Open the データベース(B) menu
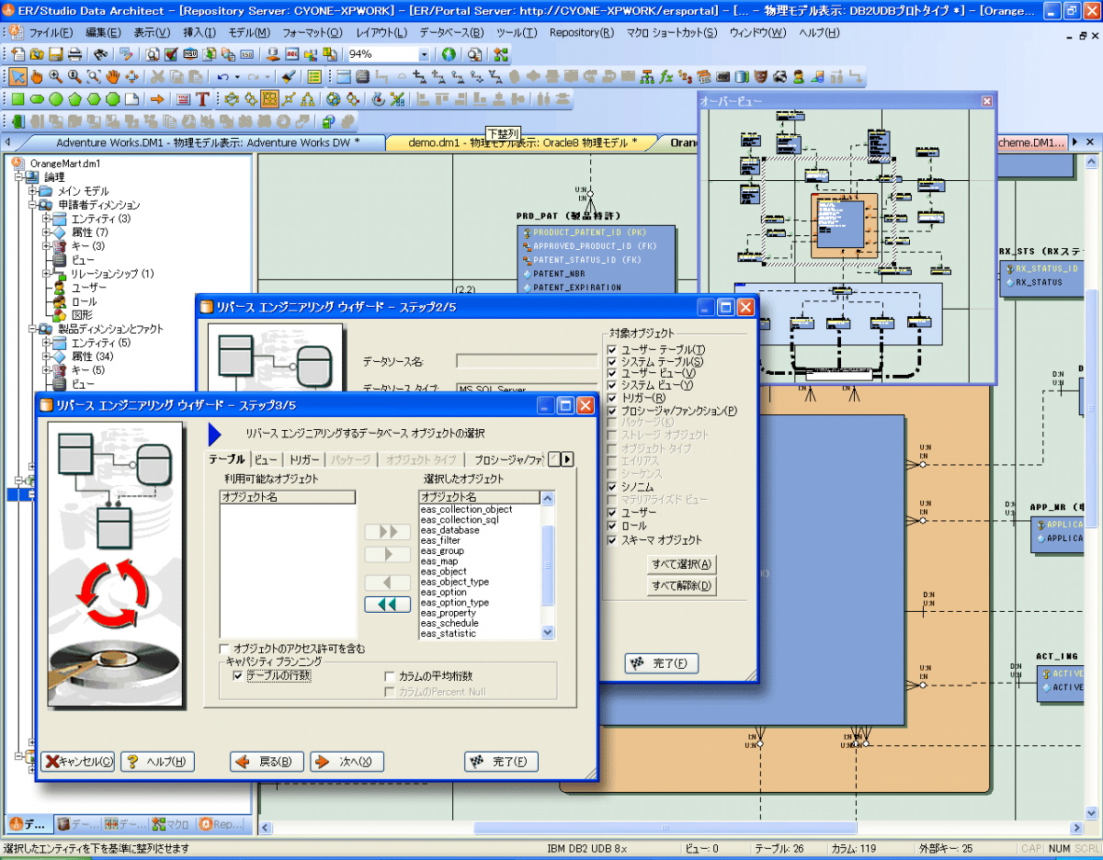This screenshot has width=1103, height=860. [453, 32]
